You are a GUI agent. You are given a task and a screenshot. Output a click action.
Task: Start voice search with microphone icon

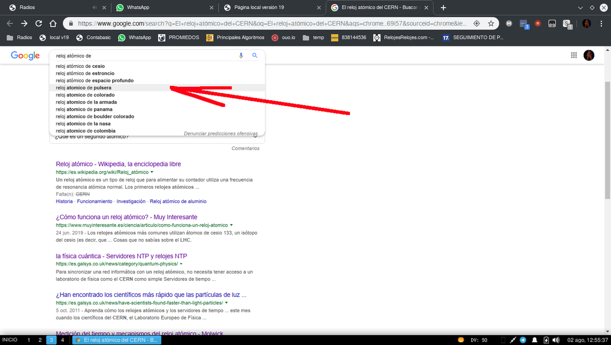(241, 55)
